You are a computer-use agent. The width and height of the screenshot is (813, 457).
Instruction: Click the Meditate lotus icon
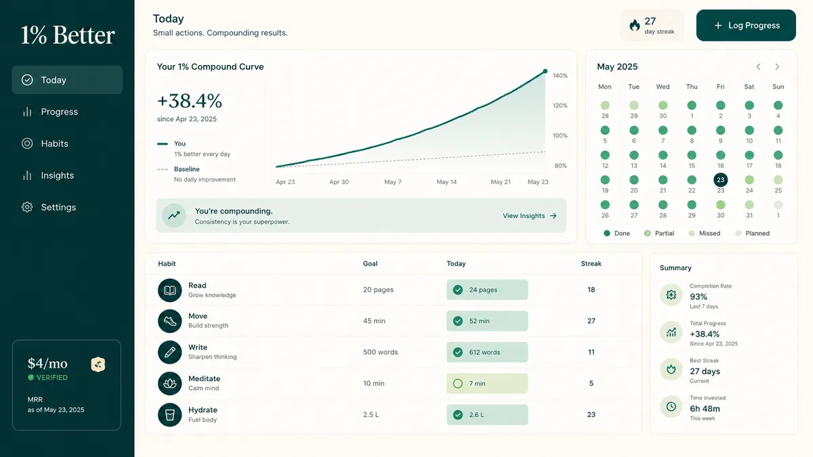170,383
